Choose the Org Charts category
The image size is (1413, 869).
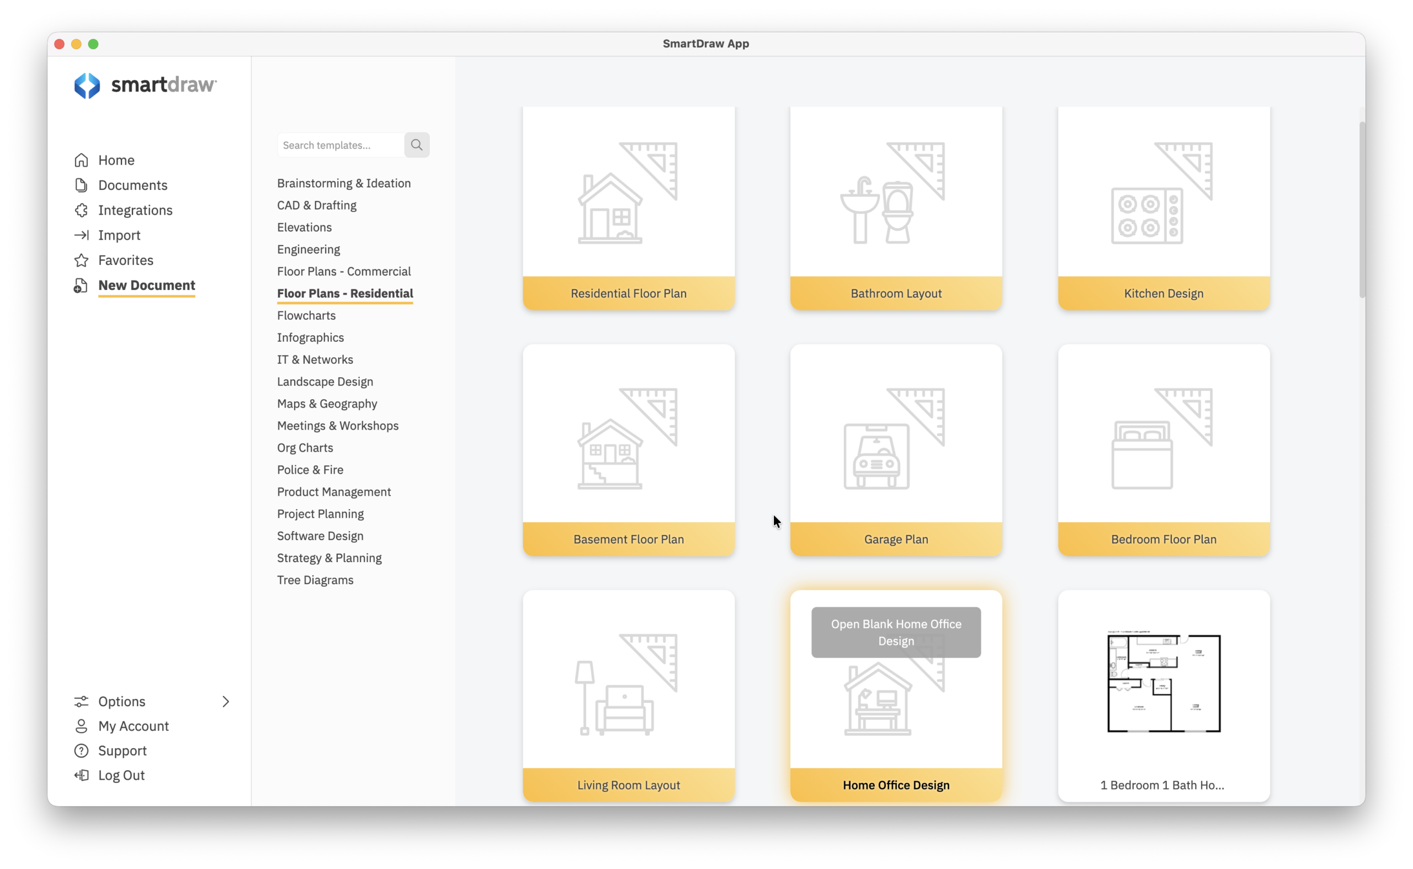pos(305,448)
